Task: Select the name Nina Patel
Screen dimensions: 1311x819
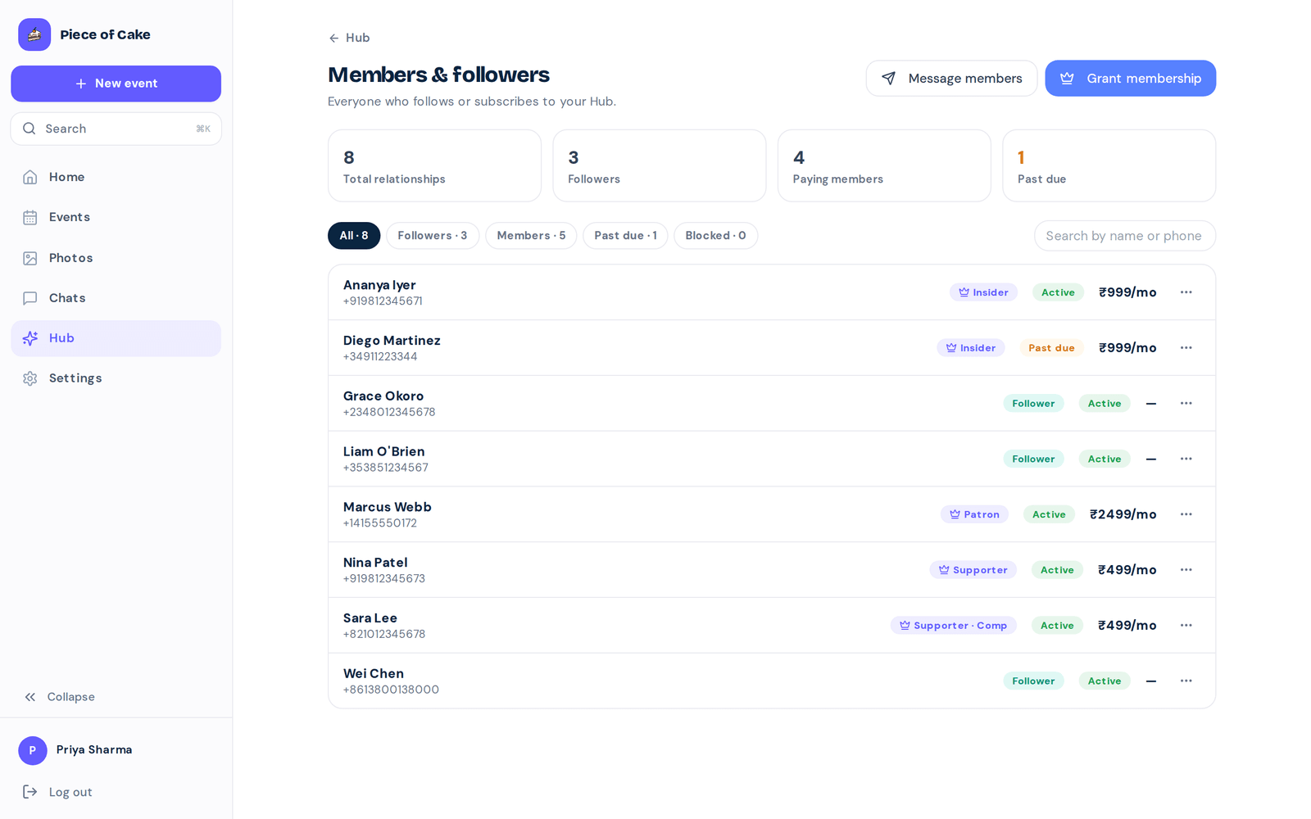Action: tap(375, 563)
